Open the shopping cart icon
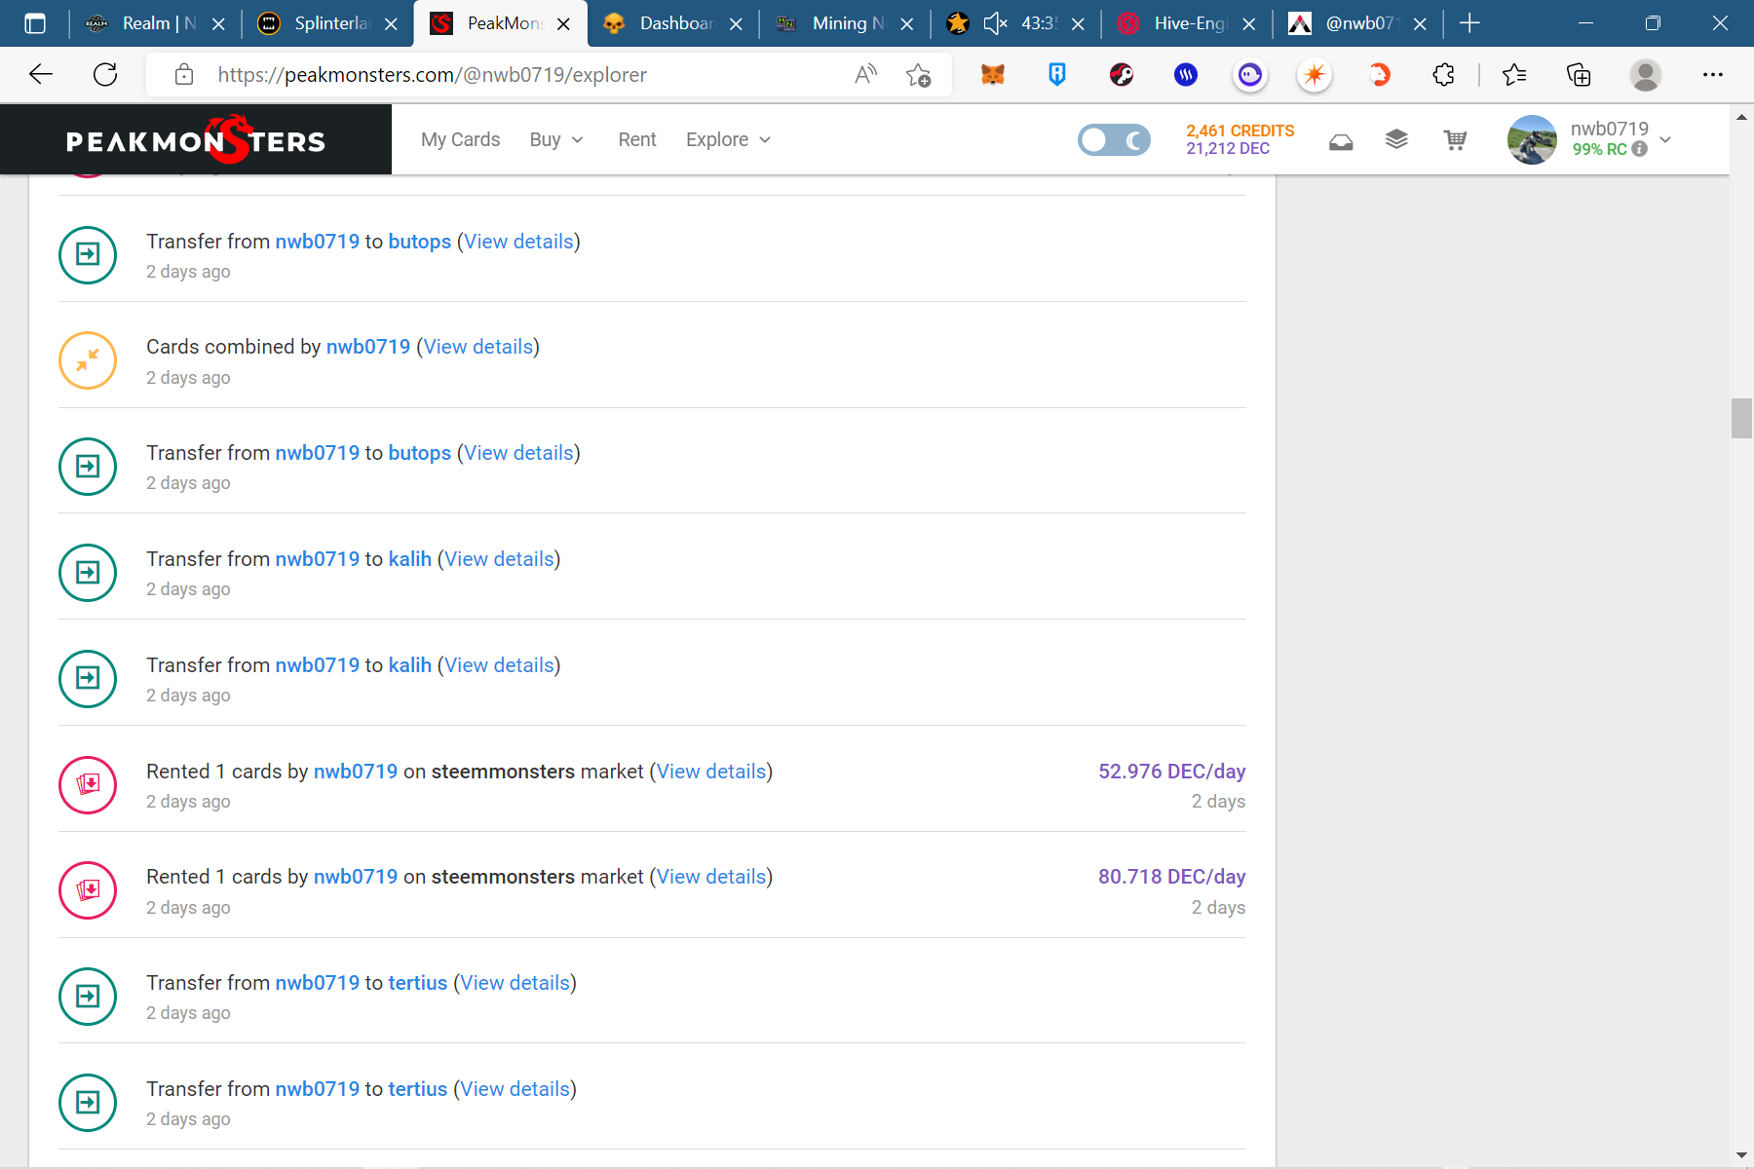This screenshot has width=1754, height=1169. (x=1455, y=140)
